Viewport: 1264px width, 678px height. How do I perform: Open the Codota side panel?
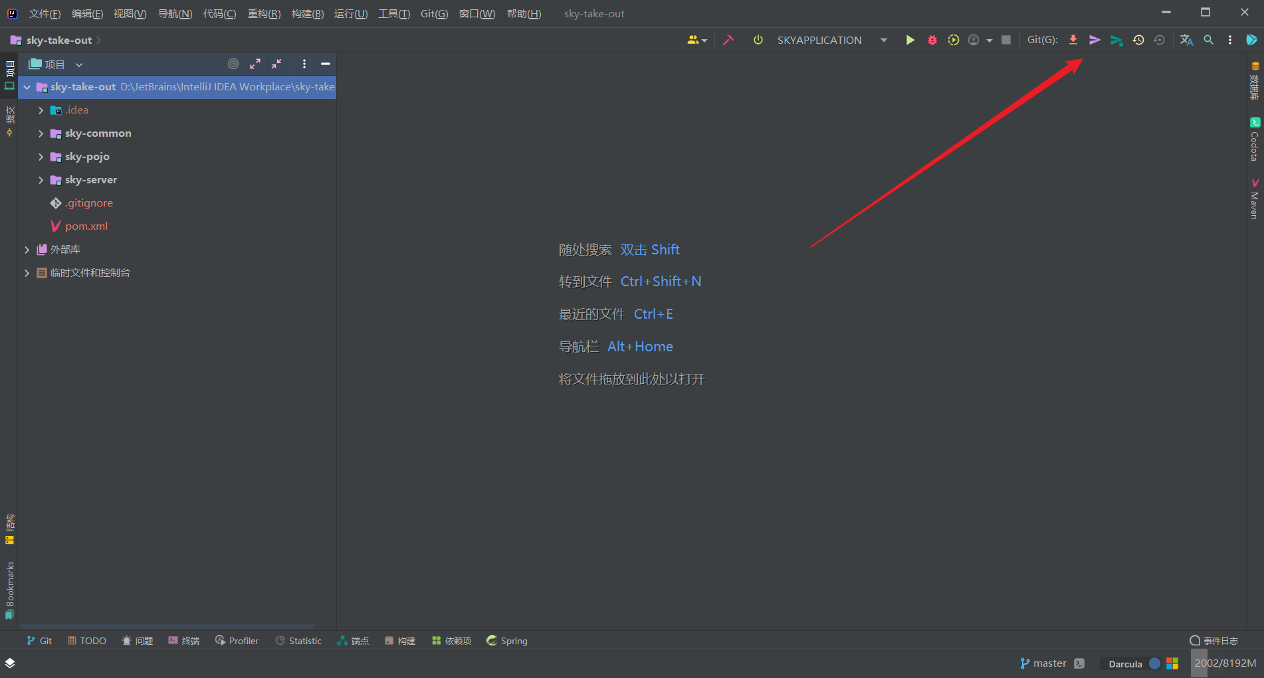point(1255,139)
